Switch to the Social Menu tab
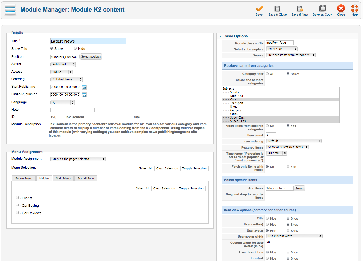The height and width of the screenshot is (261, 363). [x=86, y=178]
